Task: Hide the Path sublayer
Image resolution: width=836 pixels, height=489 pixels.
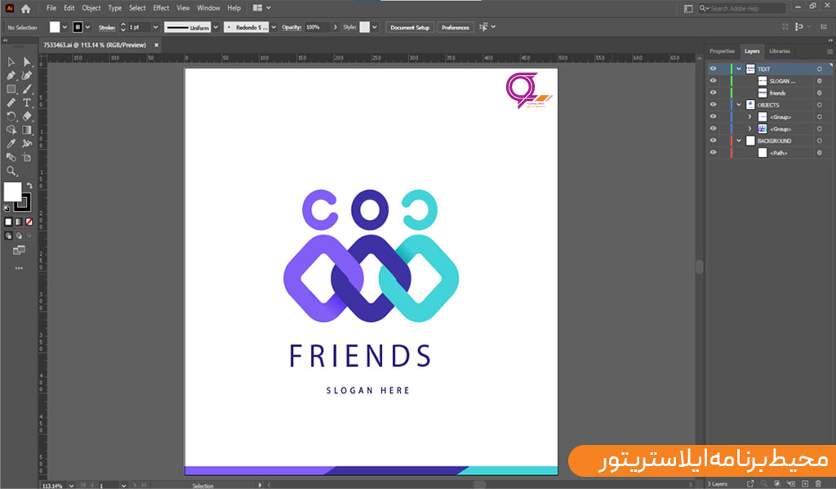Action: (713, 152)
